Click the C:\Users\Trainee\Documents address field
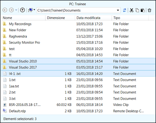 point(76,10)
